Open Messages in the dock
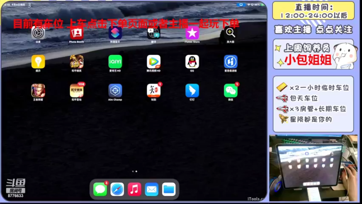 click(x=100, y=189)
